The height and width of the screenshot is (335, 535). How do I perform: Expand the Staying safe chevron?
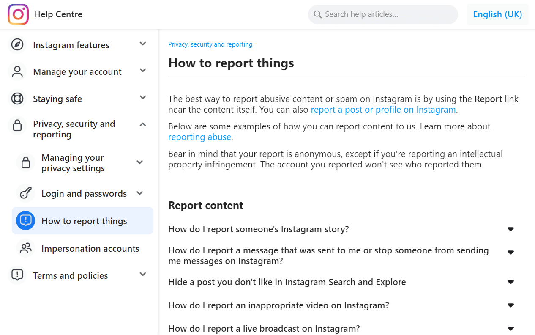143,97
